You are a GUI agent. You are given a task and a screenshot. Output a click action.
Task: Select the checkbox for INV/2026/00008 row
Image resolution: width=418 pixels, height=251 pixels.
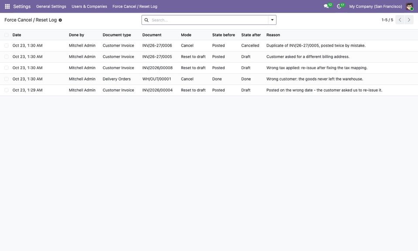tap(7, 68)
